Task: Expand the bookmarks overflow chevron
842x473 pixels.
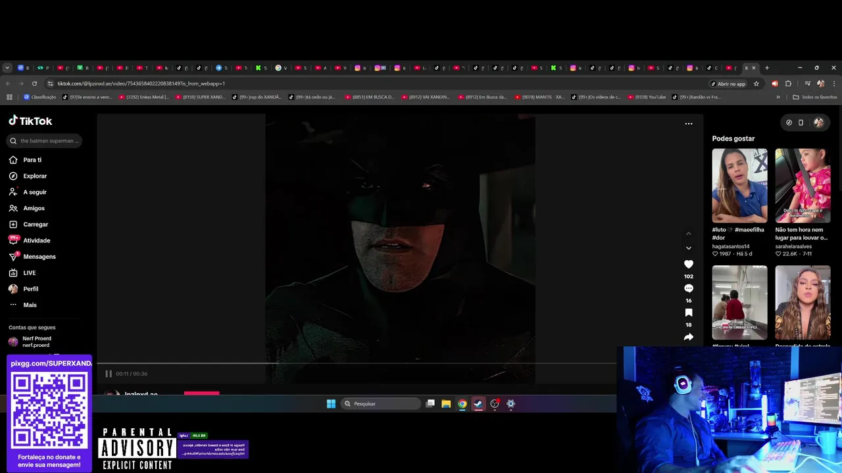Action: pyautogui.click(x=778, y=97)
